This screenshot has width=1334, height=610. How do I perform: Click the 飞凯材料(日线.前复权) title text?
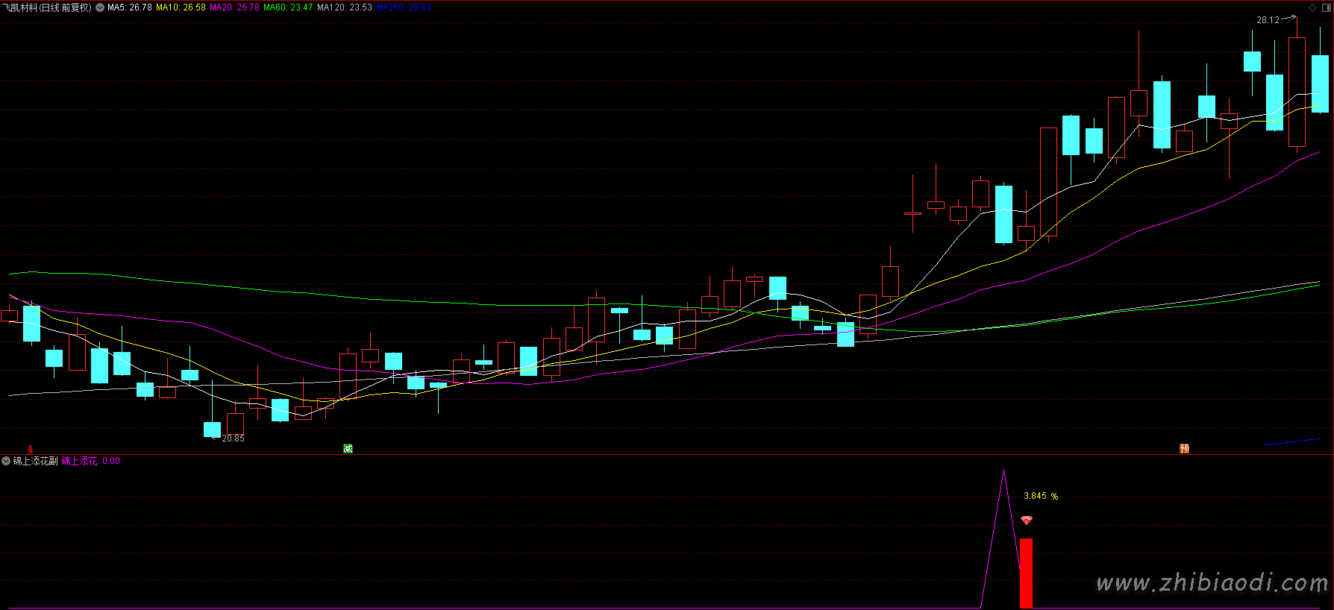pos(47,7)
